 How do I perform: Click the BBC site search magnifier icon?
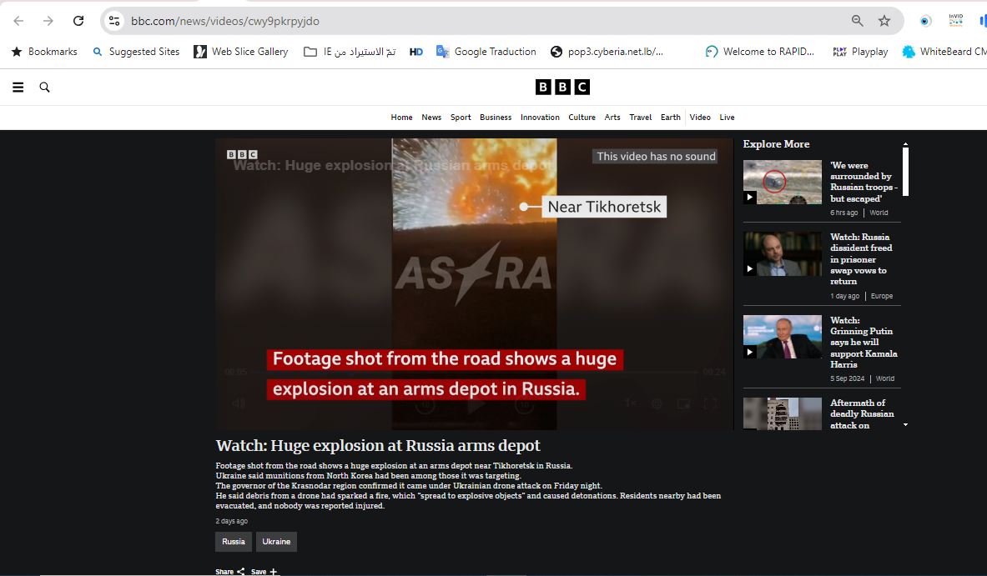point(45,88)
